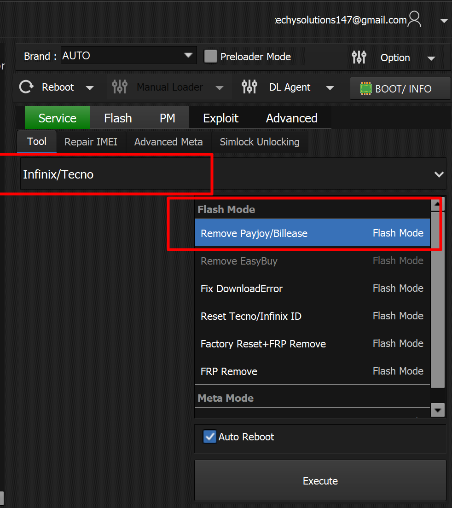Click the Reboot button label
452x508 pixels.
tap(58, 87)
